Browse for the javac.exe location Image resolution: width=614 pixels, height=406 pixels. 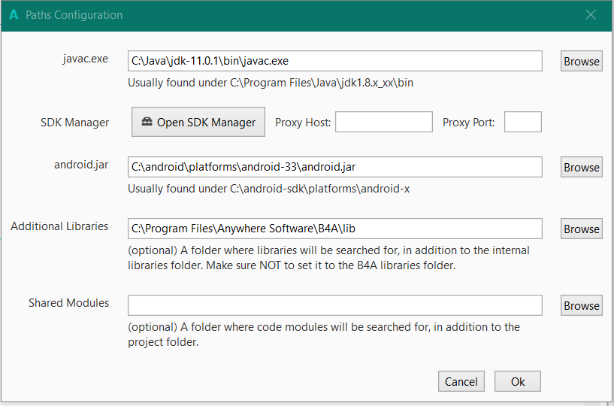point(582,62)
